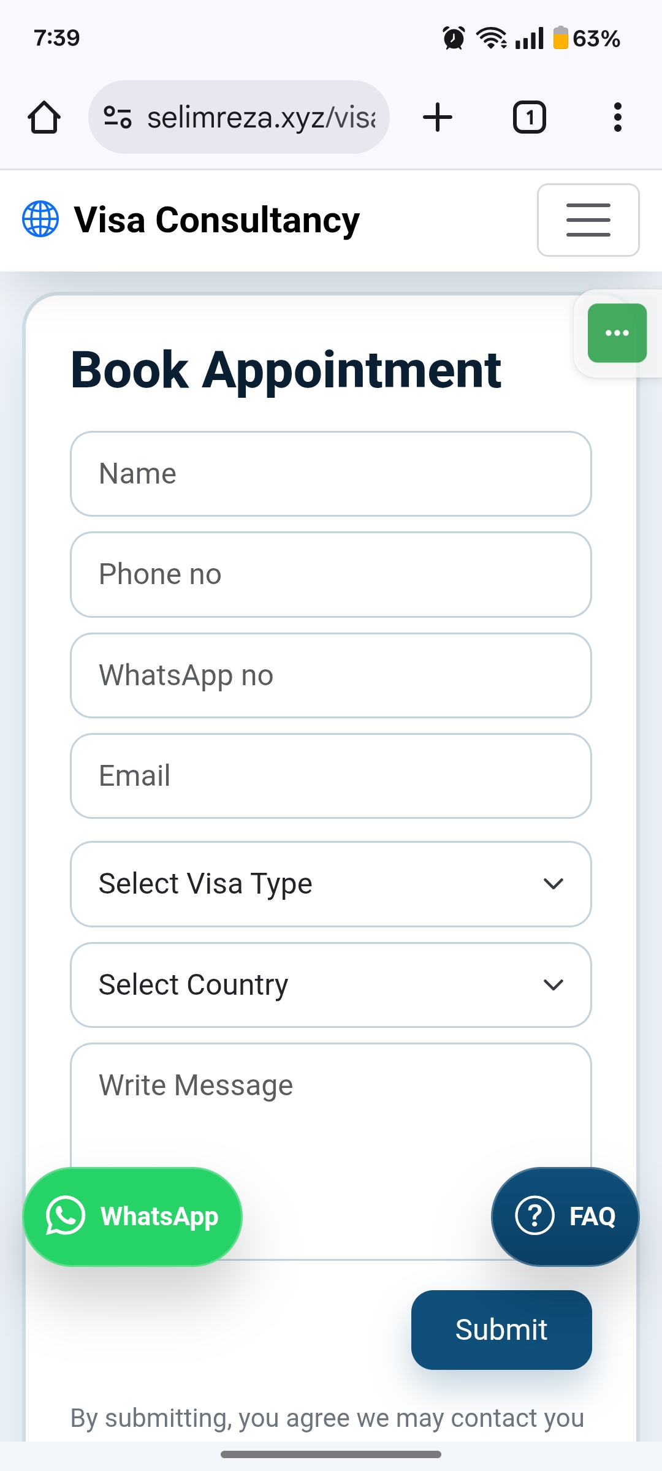Open the navigation hamburger menu

click(x=587, y=220)
